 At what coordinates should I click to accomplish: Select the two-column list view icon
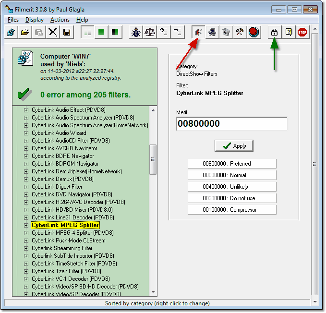(87, 32)
